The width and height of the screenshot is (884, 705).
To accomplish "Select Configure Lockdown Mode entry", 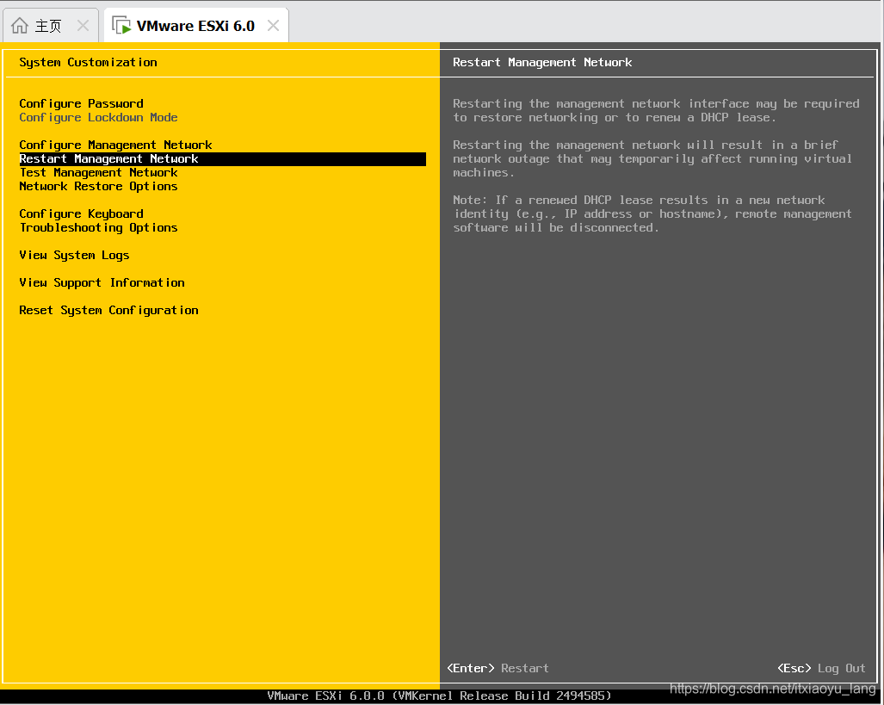I will (99, 117).
